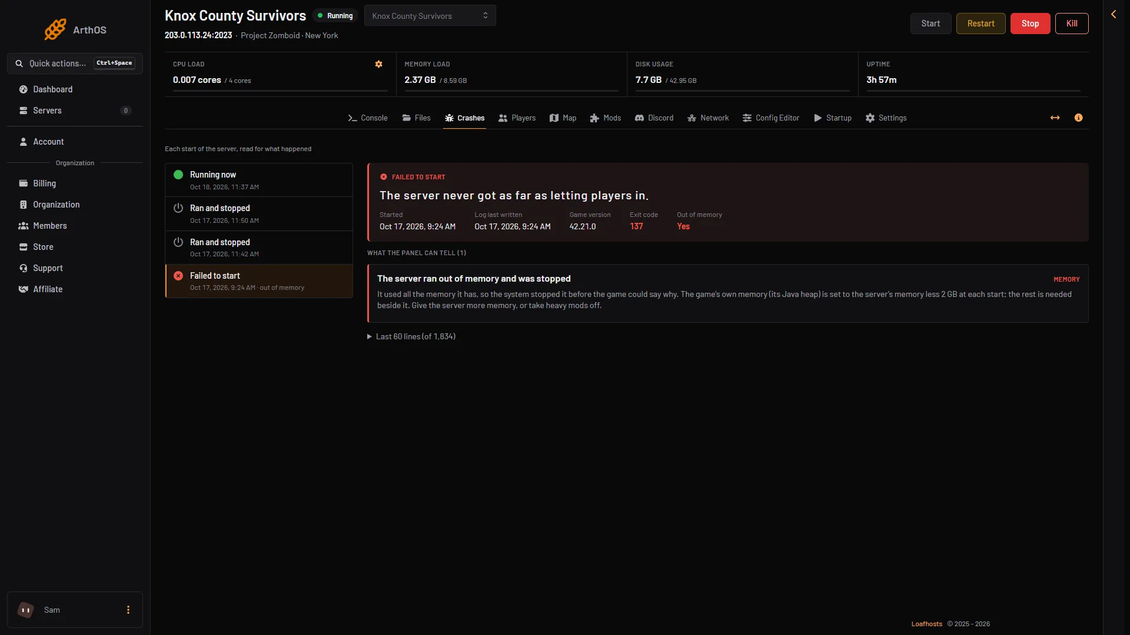Image resolution: width=1130 pixels, height=635 pixels.
Task: Open Dashboard from the sidebar
Action: click(x=75, y=89)
